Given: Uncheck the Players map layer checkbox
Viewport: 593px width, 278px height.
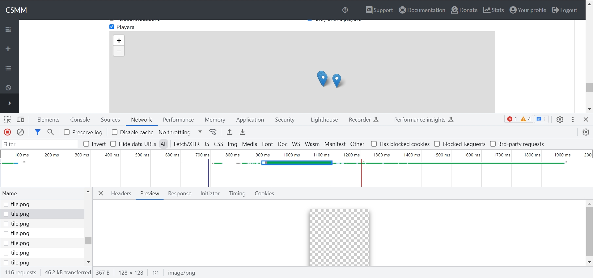Looking at the screenshot, I should [112, 27].
